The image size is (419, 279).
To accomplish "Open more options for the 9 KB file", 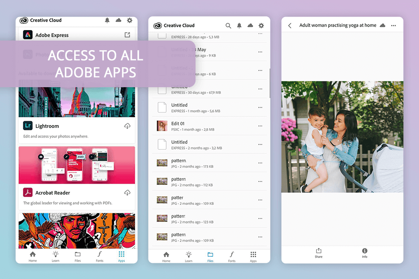I will (260, 52).
